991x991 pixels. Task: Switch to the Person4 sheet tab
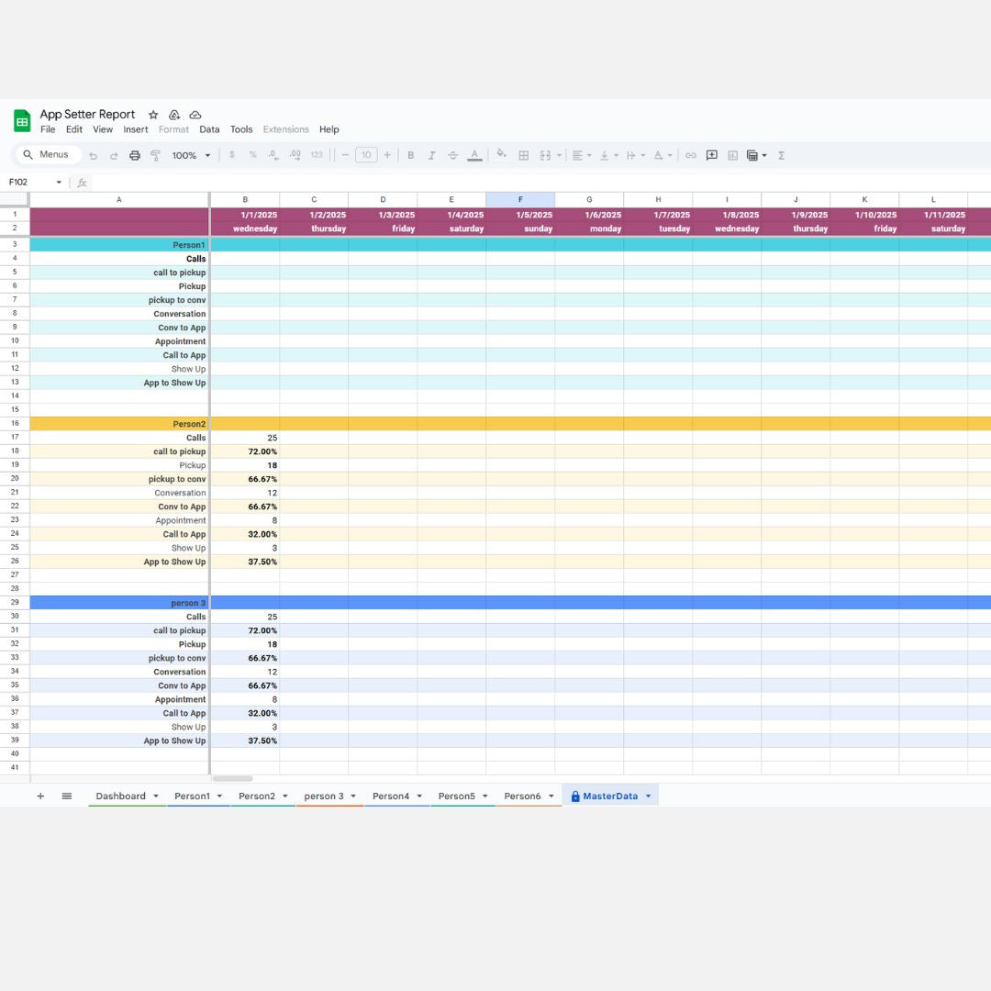391,796
